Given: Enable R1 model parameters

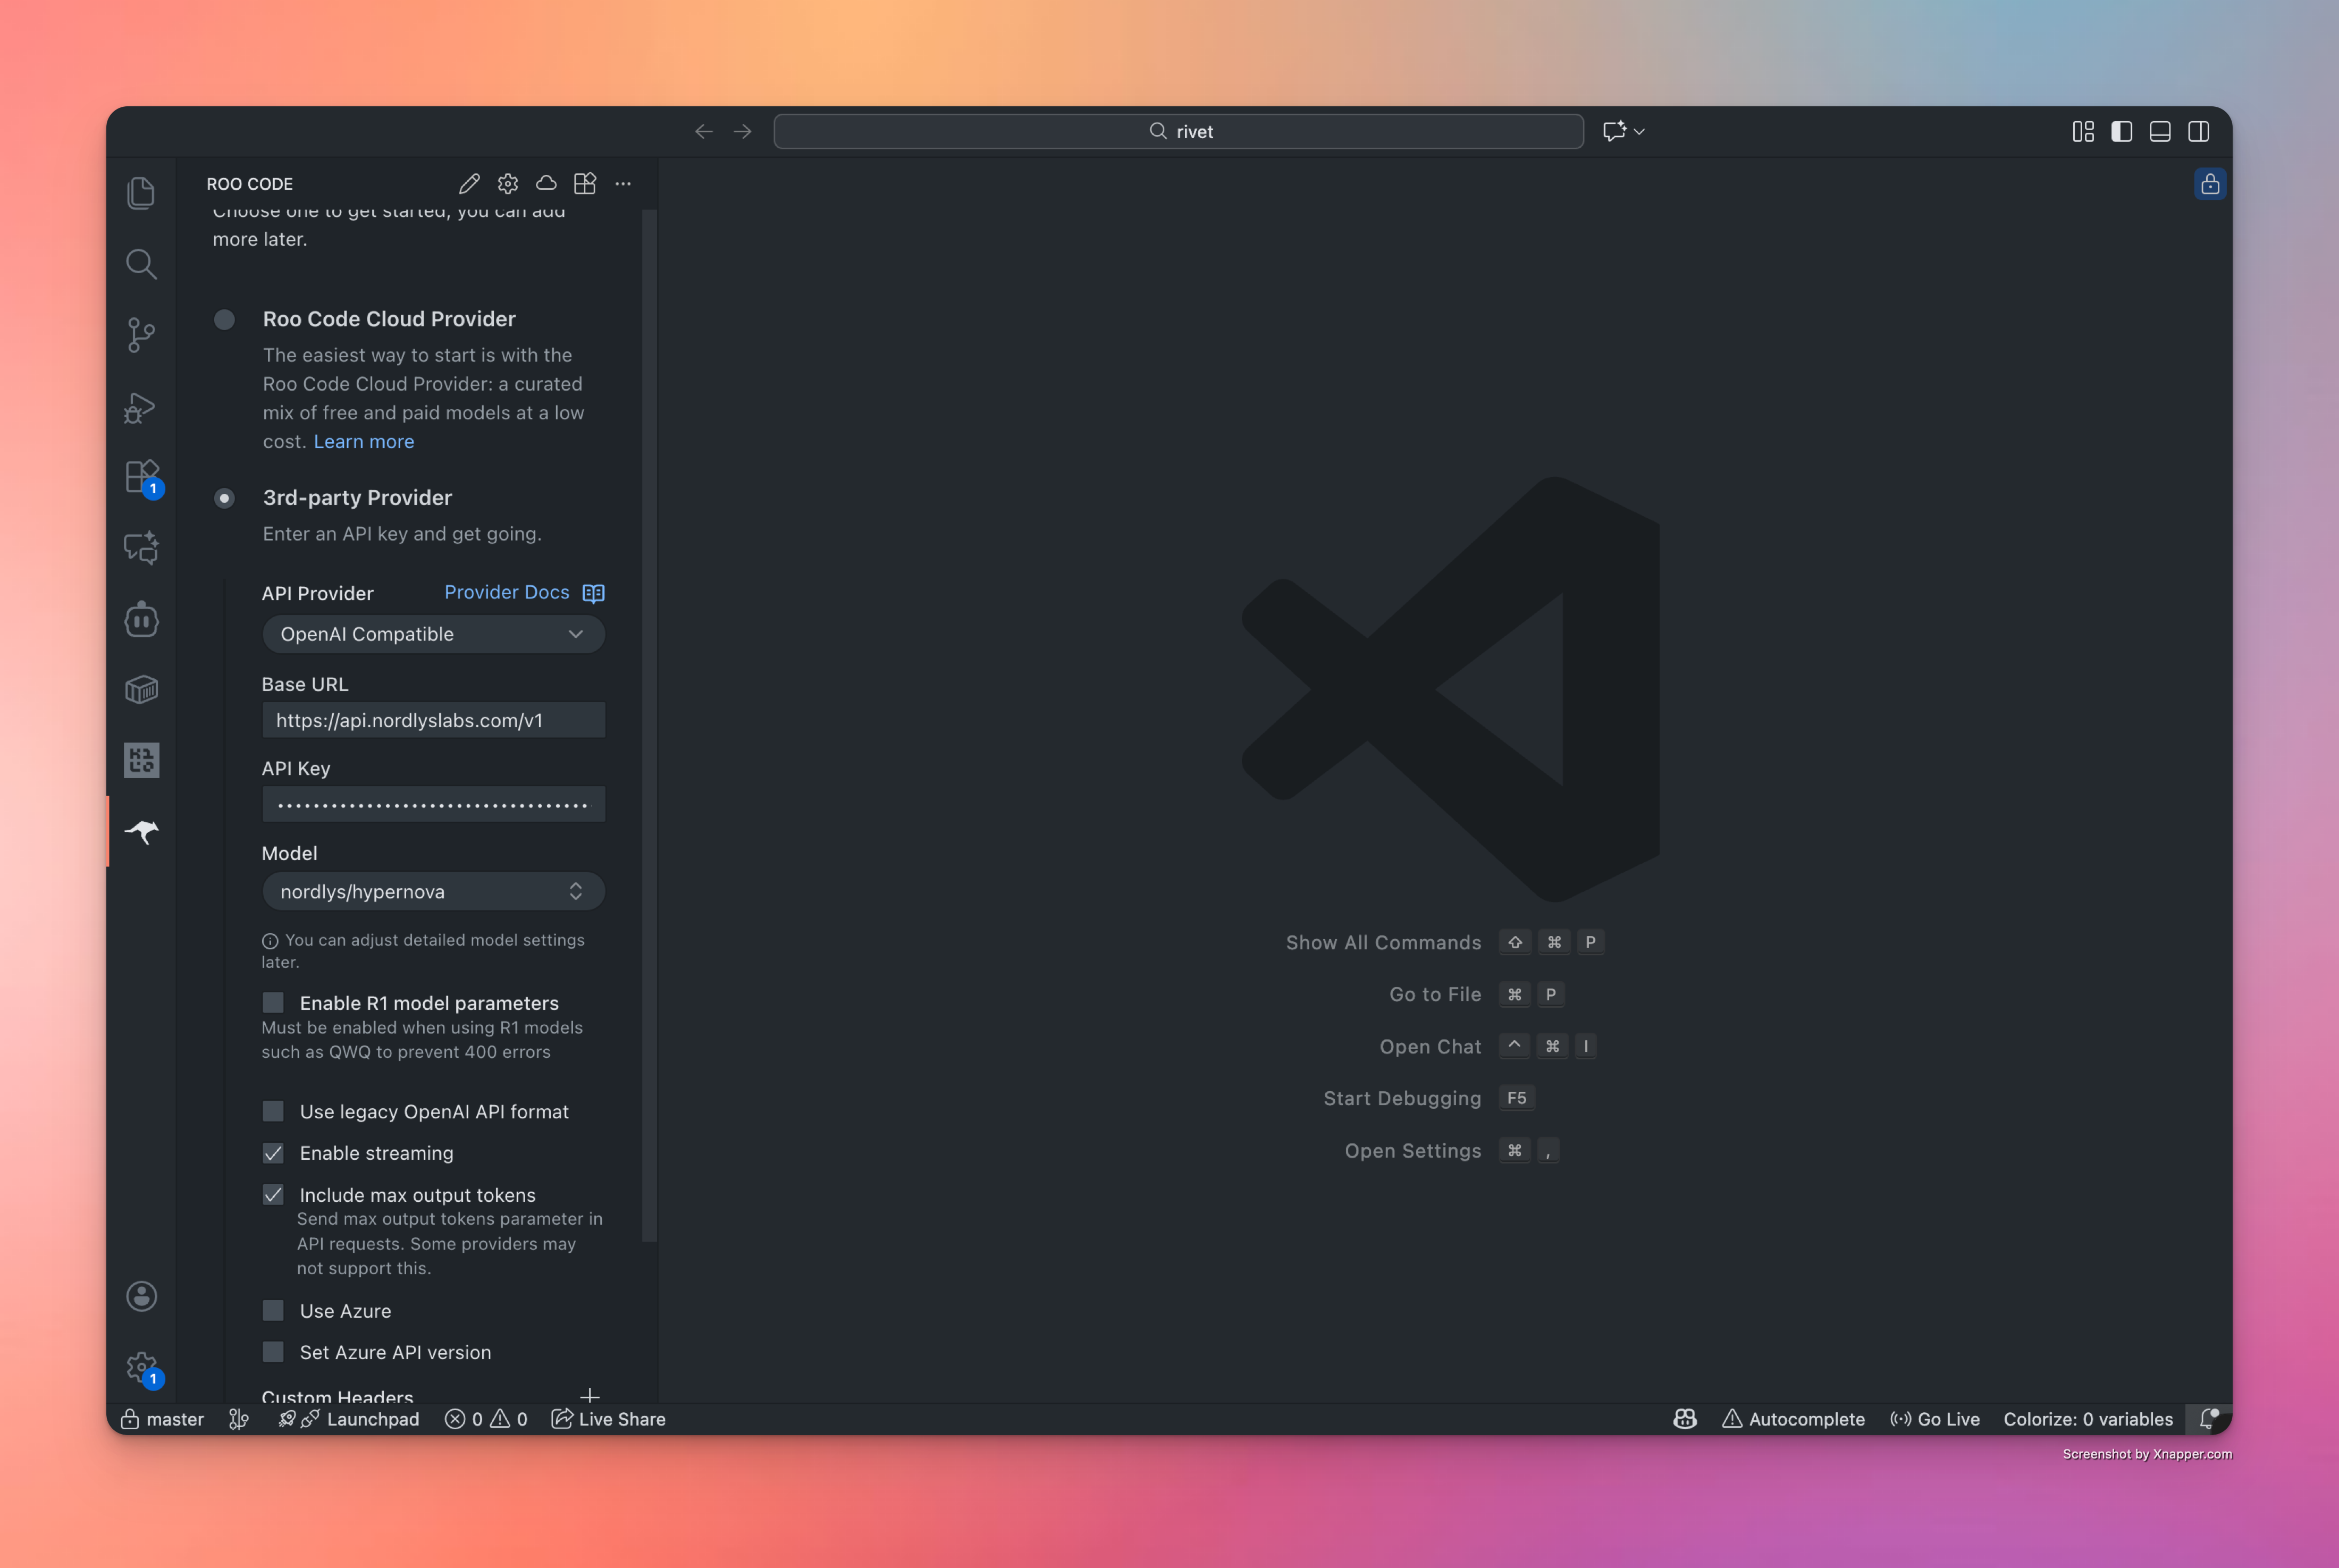Looking at the screenshot, I should pos(273,1002).
